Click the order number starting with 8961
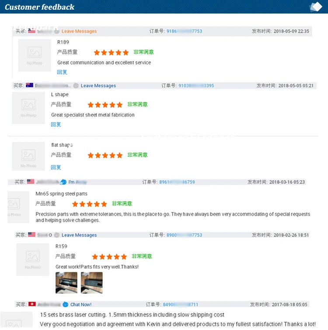This screenshot has width=328, height=330. (x=177, y=182)
